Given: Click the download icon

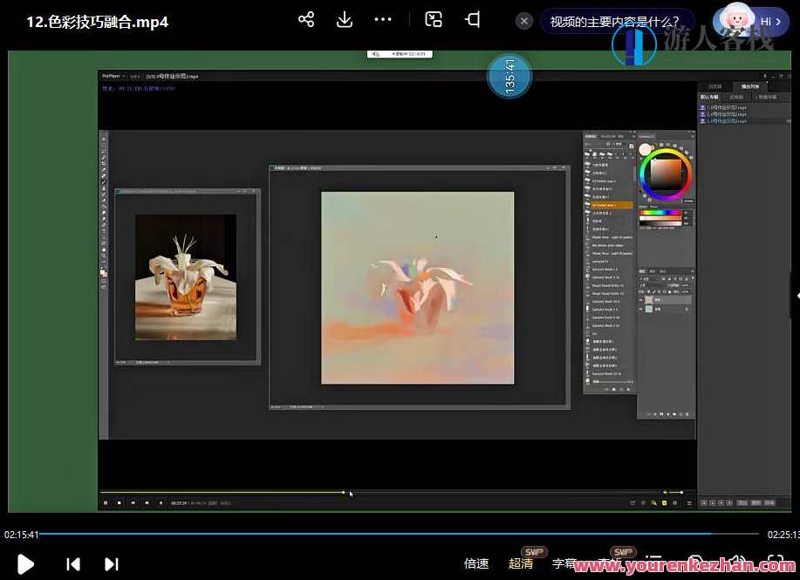Looking at the screenshot, I should coord(345,20).
